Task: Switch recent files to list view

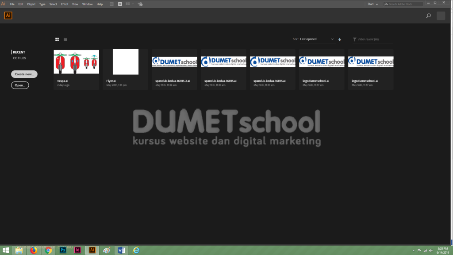Action: click(65, 39)
